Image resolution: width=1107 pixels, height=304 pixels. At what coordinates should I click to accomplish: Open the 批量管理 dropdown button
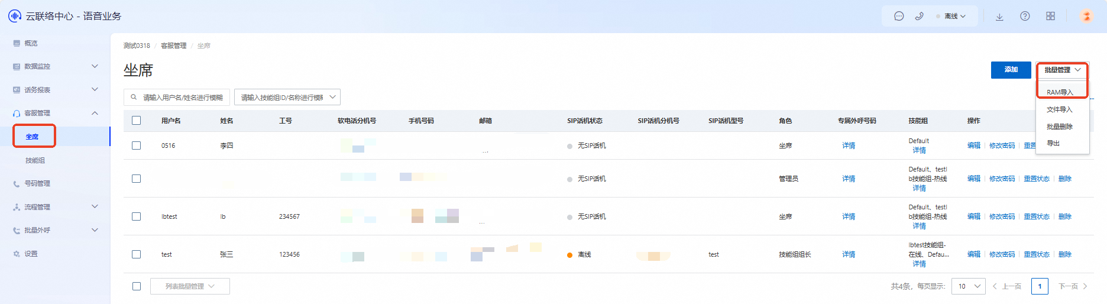pyautogui.click(x=1063, y=70)
